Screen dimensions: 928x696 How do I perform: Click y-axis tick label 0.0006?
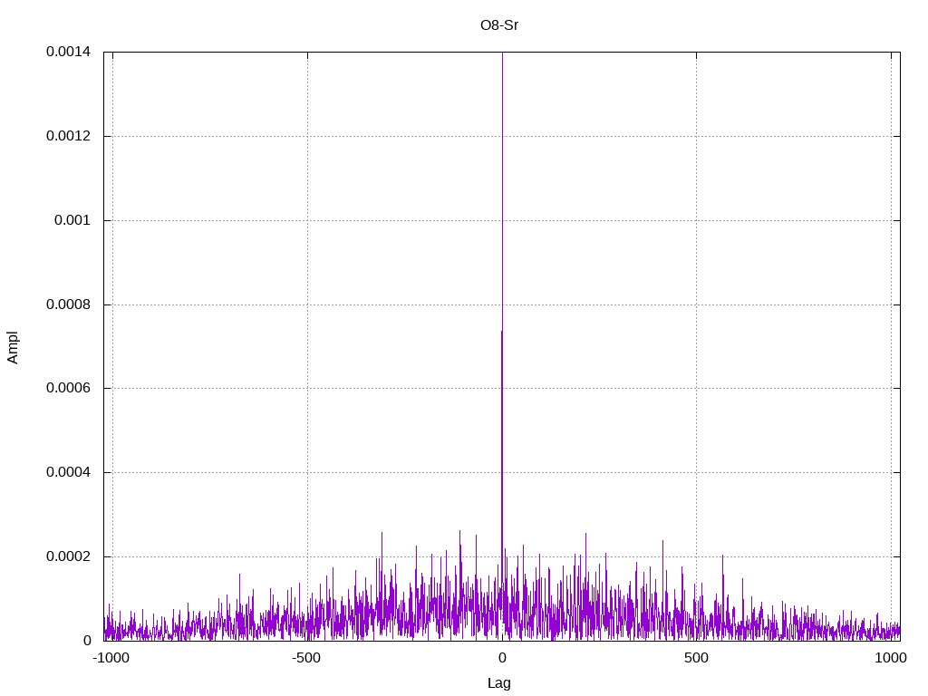coord(69,388)
